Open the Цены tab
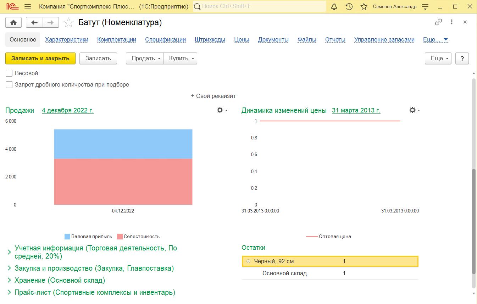The width and height of the screenshot is (477, 304). click(242, 40)
